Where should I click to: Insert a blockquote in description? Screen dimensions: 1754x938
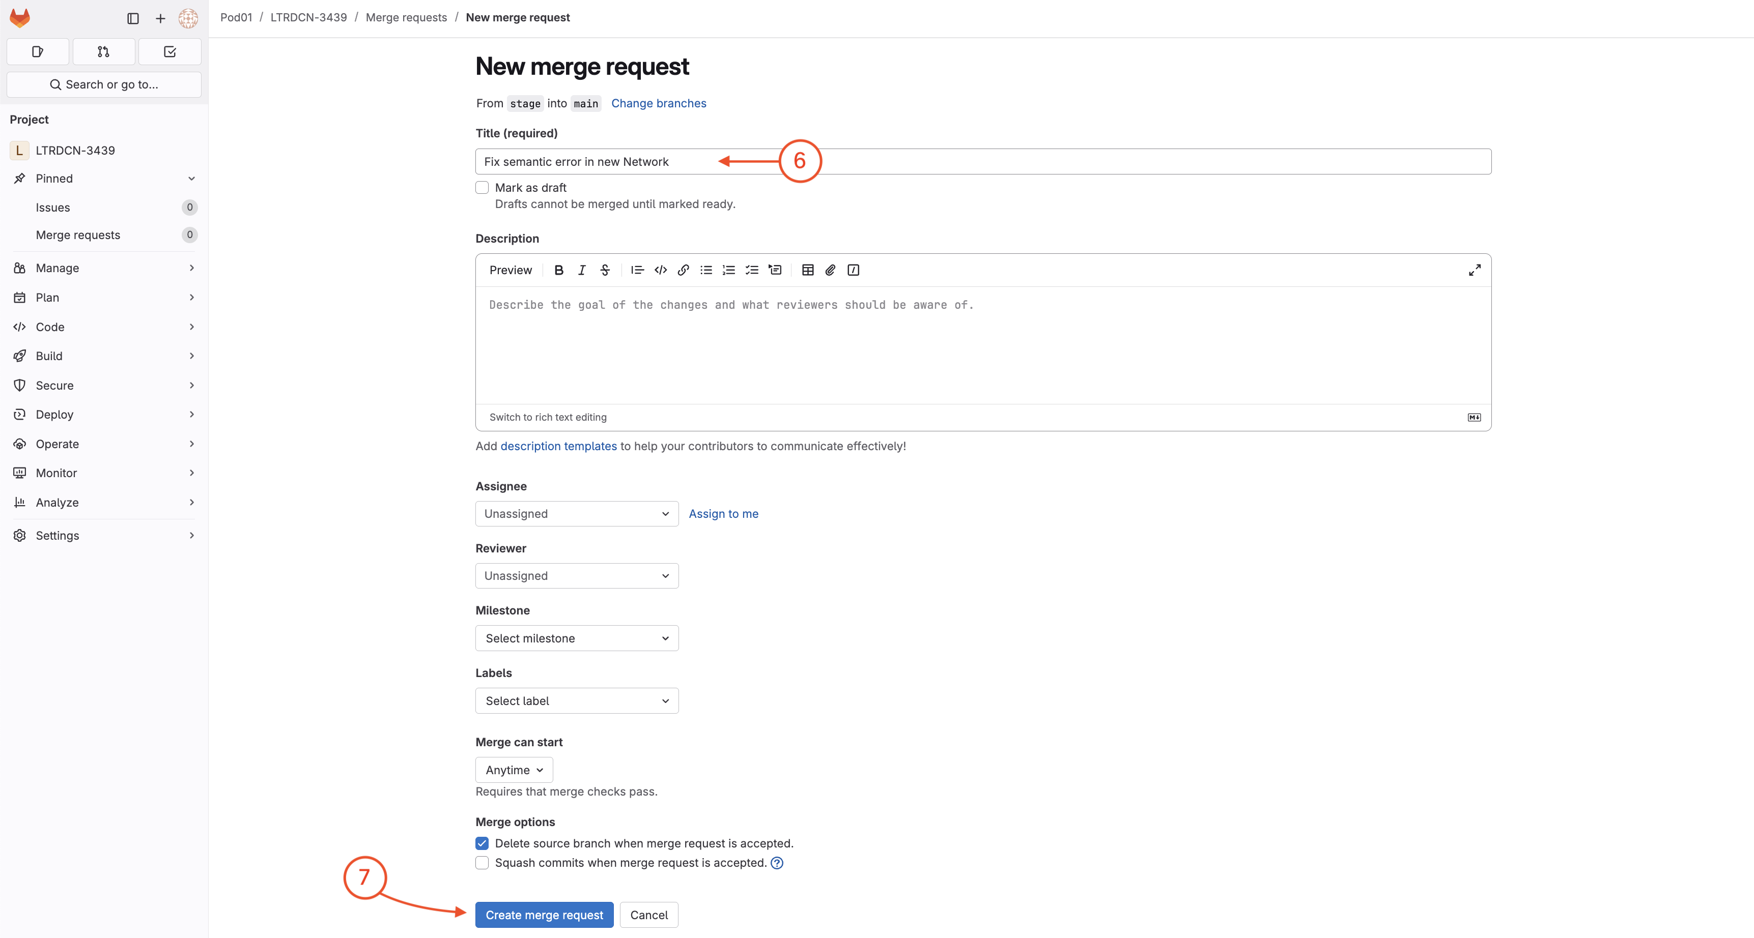pyautogui.click(x=637, y=270)
